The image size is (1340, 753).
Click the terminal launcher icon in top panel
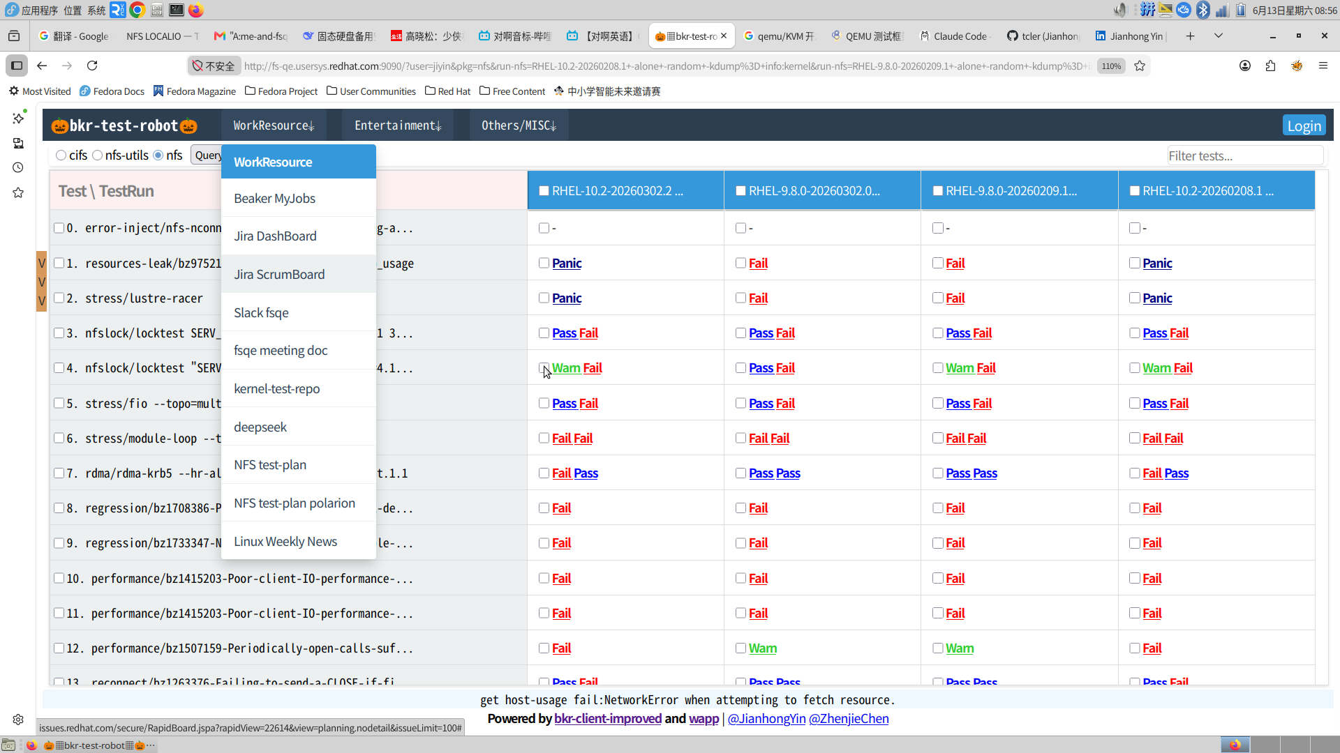tap(177, 10)
